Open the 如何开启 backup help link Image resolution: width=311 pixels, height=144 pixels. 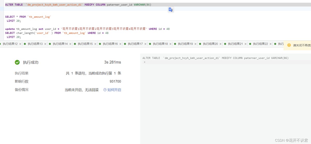pos(114,90)
